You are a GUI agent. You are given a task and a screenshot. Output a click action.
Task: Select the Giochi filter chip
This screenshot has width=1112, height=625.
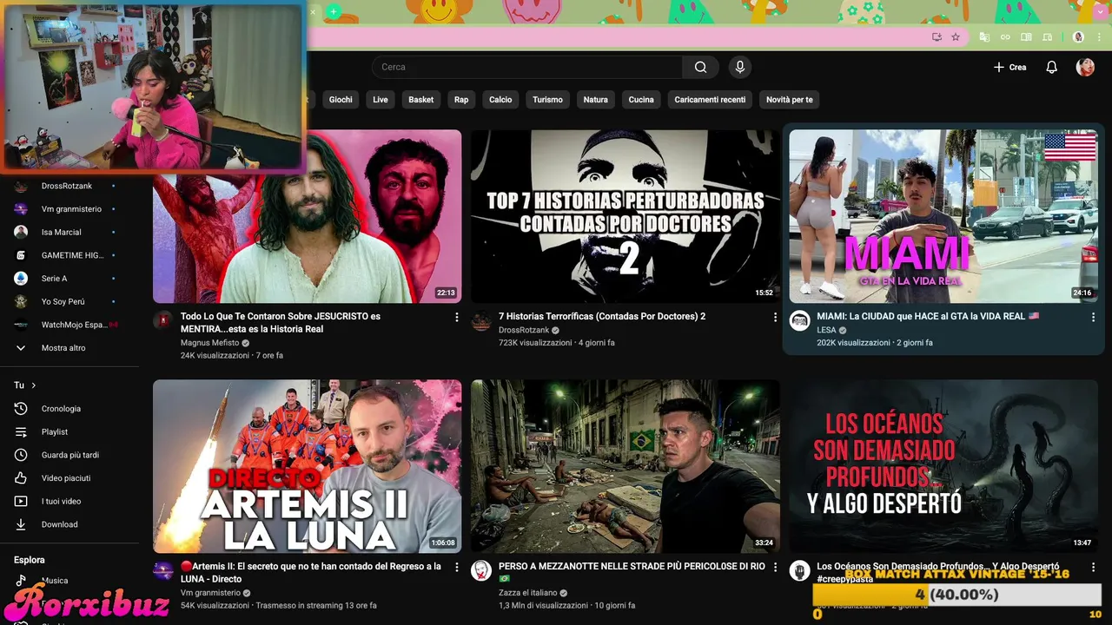pos(341,100)
